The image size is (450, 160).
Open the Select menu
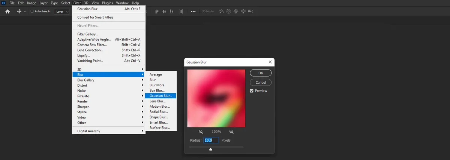click(x=66, y=3)
